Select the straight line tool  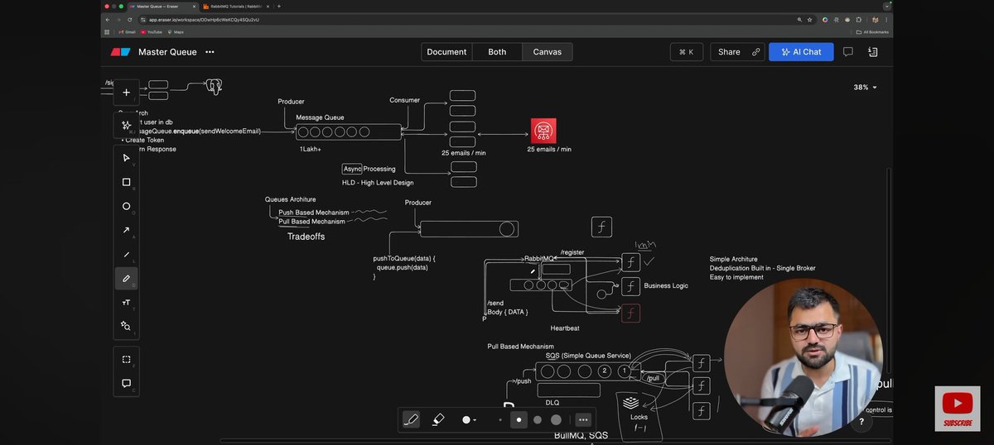click(126, 254)
